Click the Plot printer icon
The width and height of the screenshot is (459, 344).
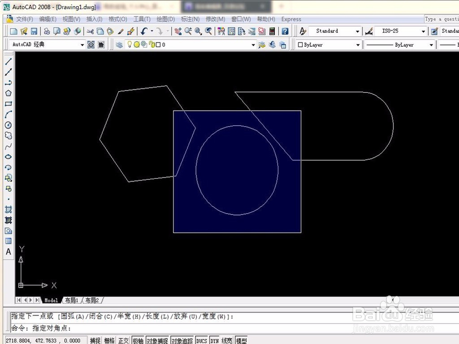47,31
